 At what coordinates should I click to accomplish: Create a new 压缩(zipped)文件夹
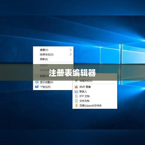tap(95, 105)
